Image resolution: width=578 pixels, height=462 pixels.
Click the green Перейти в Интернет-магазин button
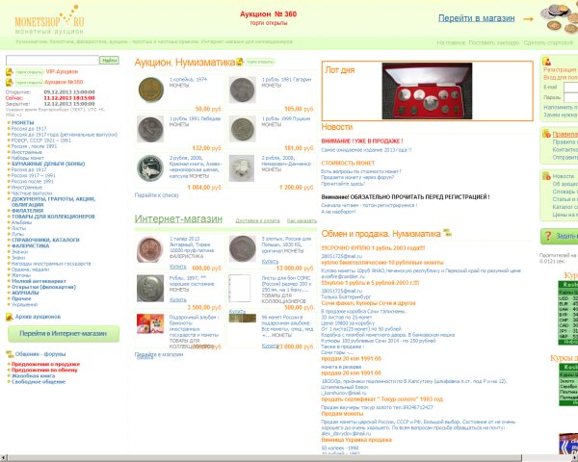[64, 333]
